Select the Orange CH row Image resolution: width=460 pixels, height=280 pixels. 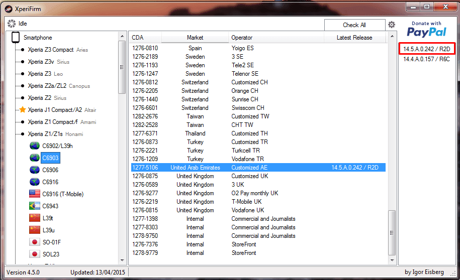(x=258, y=91)
